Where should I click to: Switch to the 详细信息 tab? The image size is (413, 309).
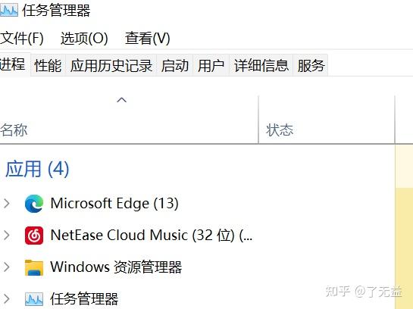point(261,65)
